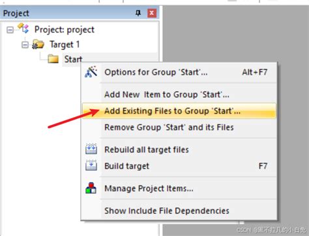Click the Rebuild all target files icon
This screenshot has height=236, width=309.
(91, 149)
